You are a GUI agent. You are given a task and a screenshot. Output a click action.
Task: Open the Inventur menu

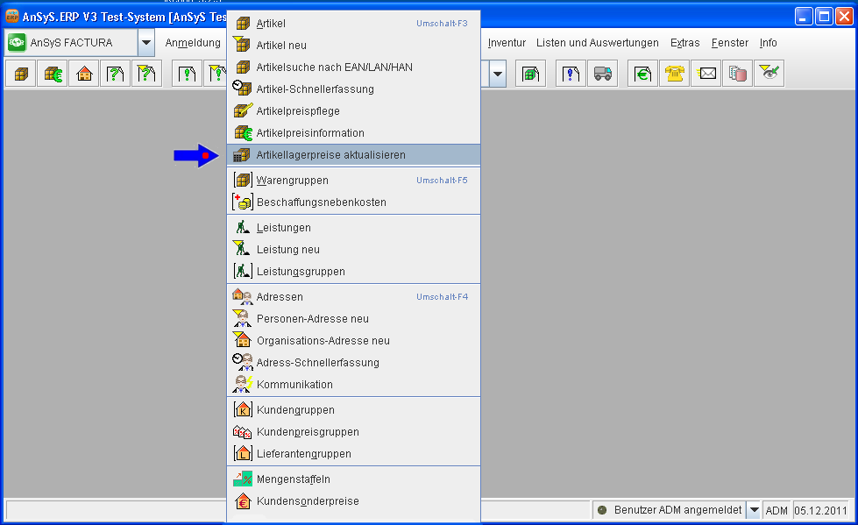tap(507, 43)
